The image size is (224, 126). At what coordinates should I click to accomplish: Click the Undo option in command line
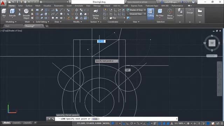tap(95, 119)
